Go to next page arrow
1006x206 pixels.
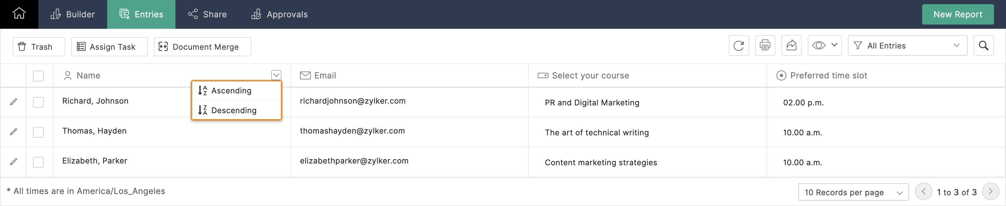tap(990, 192)
